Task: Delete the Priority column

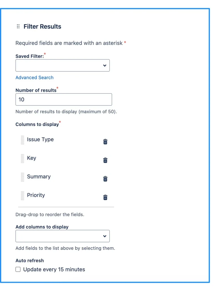Action: click(105, 197)
